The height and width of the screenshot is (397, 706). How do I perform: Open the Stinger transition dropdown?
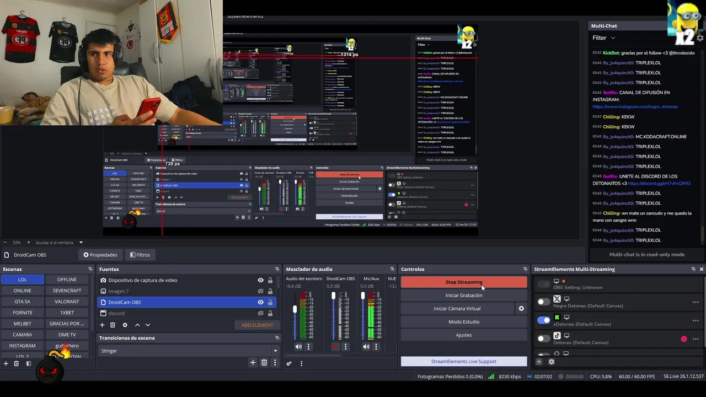(x=189, y=351)
